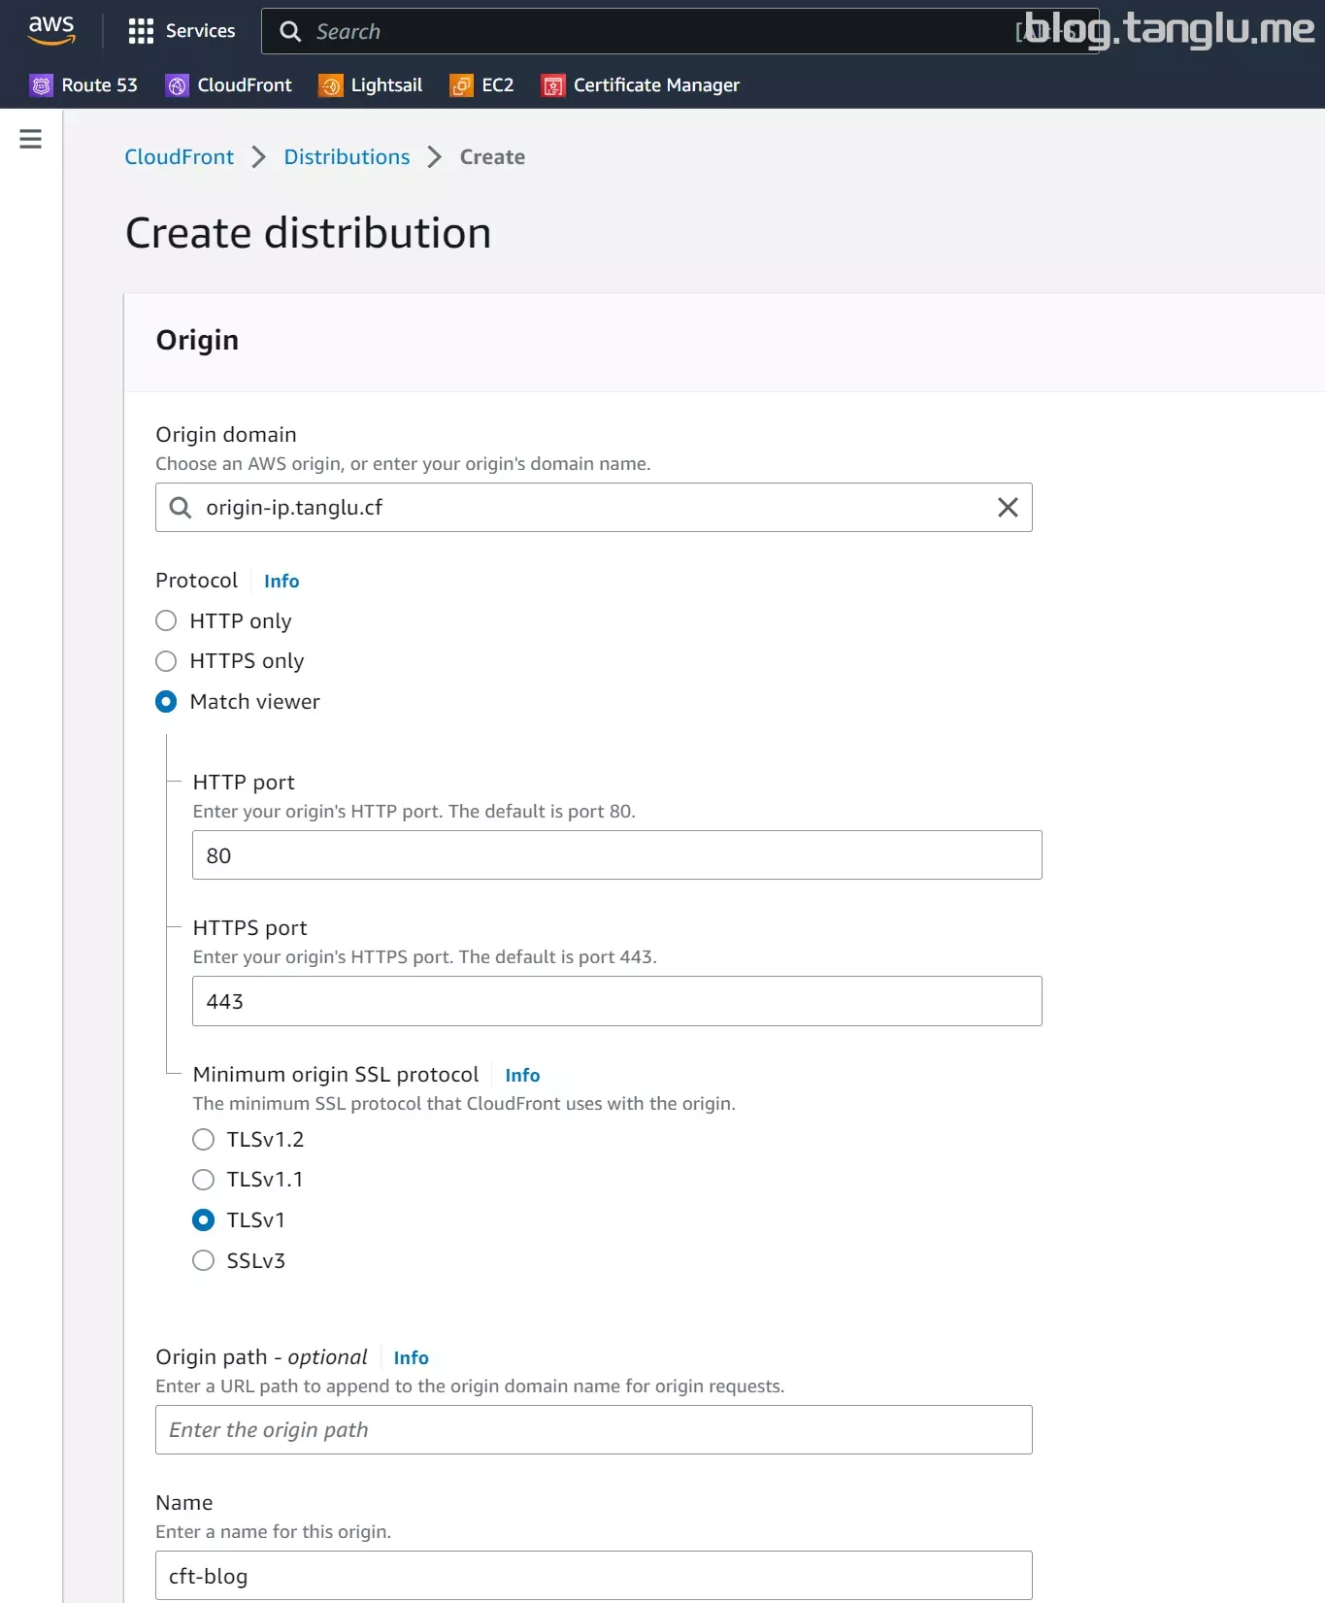Open the Origin domain search combo box
Image resolution: width=1325 pixels, height=1603 pixels.
593,507
